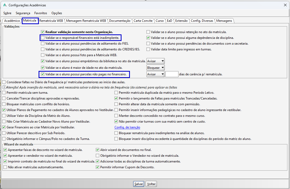Toggle Permitir informar Cupom de Desconto

(x=97, y=167)
